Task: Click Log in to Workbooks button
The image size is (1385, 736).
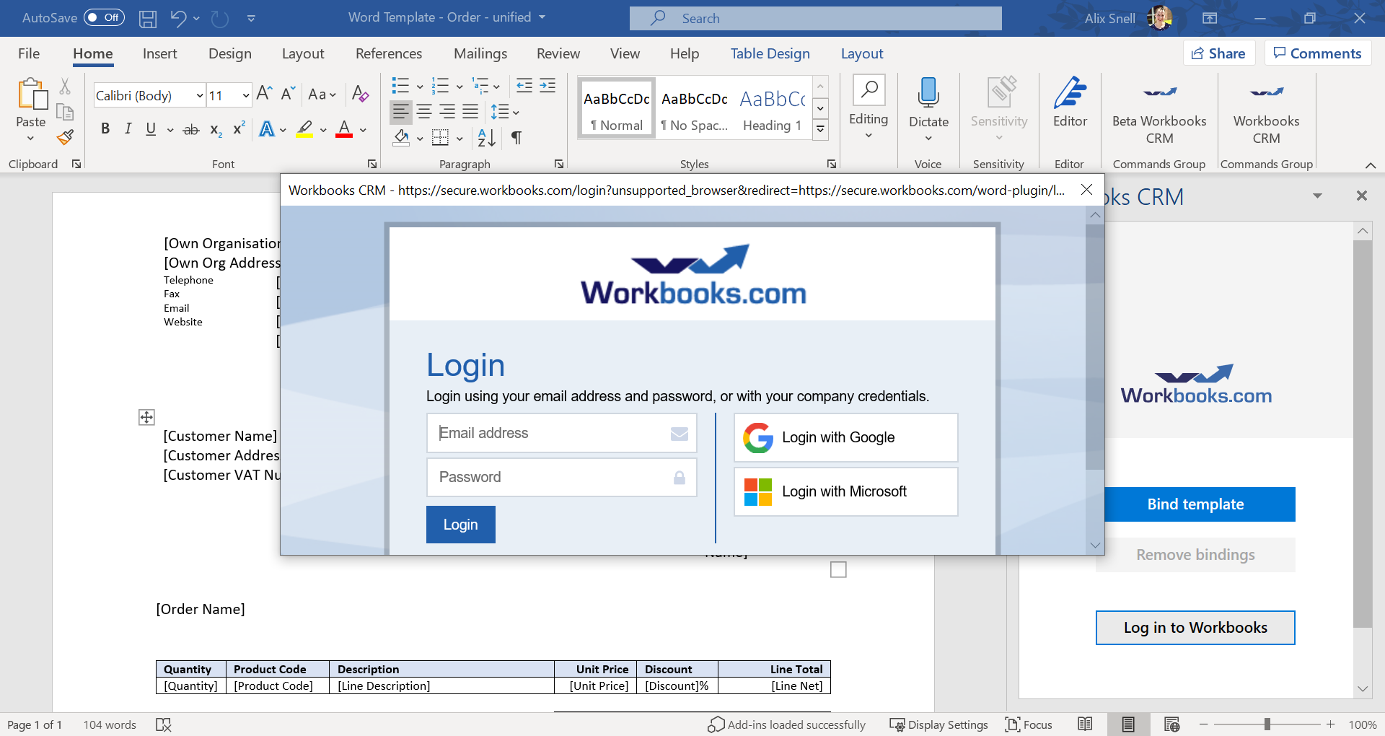Action: (1195, 628)
